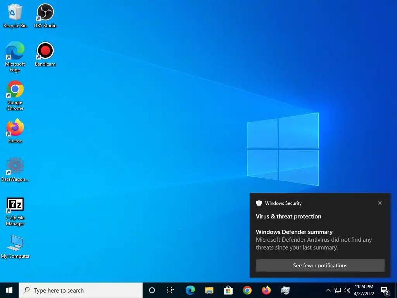The width and height of the screenshot is (397, 298).
Task: Click the Windows Defender summary text
Action: 294,232
